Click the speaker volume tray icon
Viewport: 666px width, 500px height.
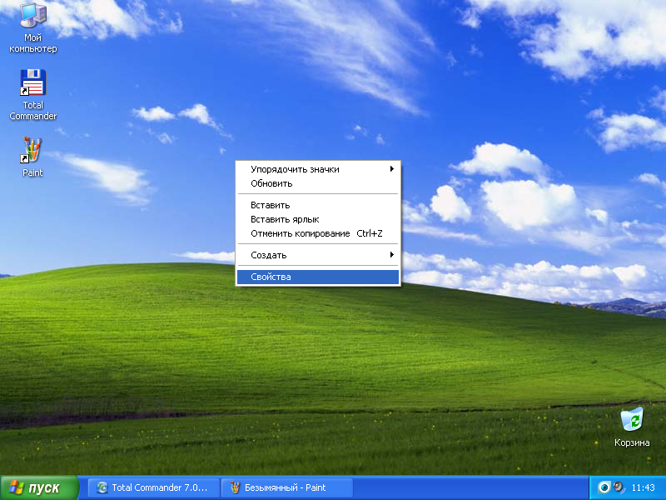click(x=619, y=487)
